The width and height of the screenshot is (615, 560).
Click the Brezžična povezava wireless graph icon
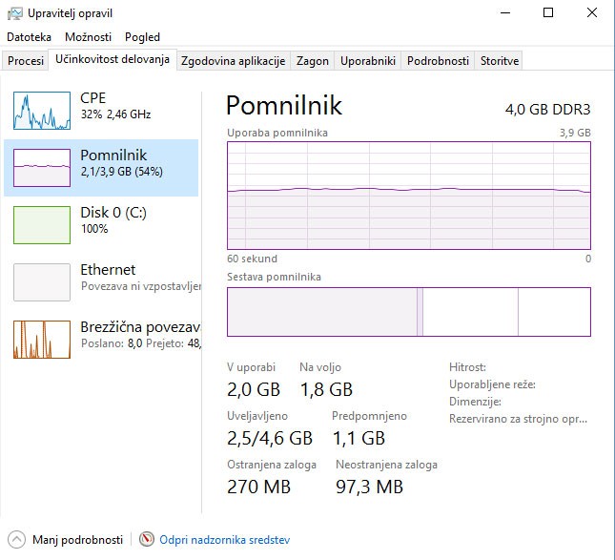point(42,340)
